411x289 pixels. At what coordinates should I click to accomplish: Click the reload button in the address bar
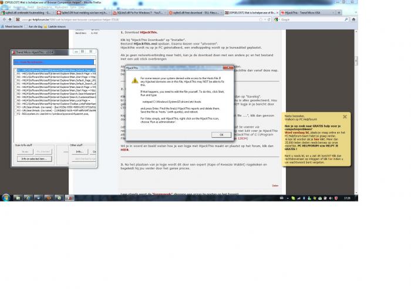point(269,19)
